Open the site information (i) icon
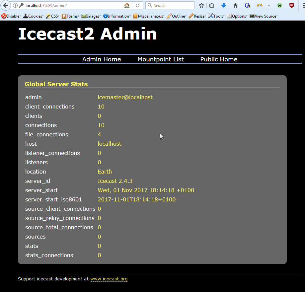This screenshot has width=305, height=292. coord(15,5)
